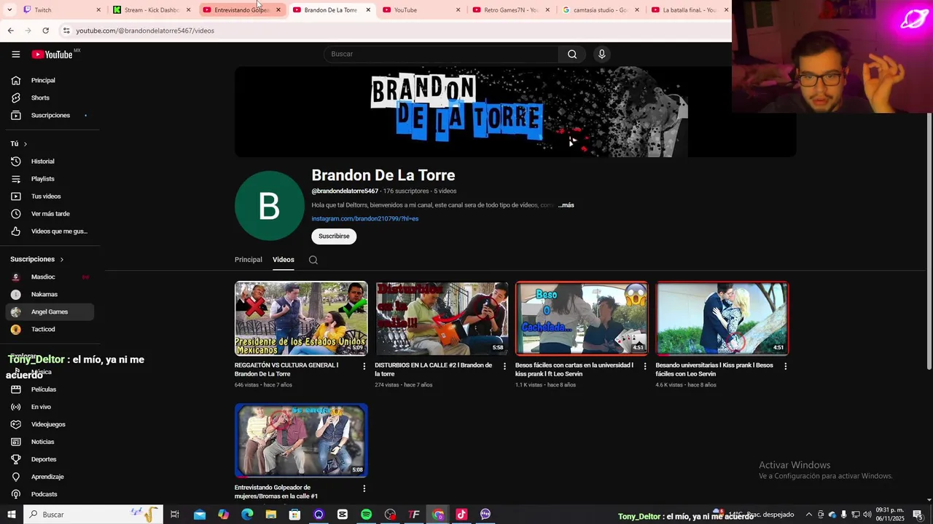Open options menu for REGGAETÓN VS CULTURA GENERAL video
The height and width of the screenshot is (524, 933).
tap(364, 366)
